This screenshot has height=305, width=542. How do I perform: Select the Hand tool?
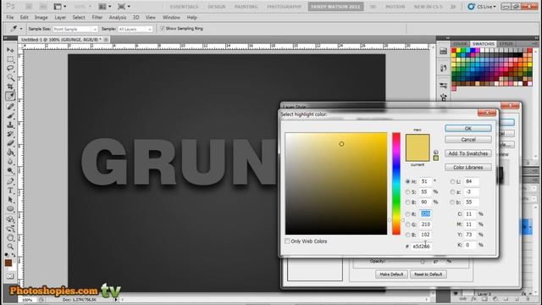click(10, 237)
